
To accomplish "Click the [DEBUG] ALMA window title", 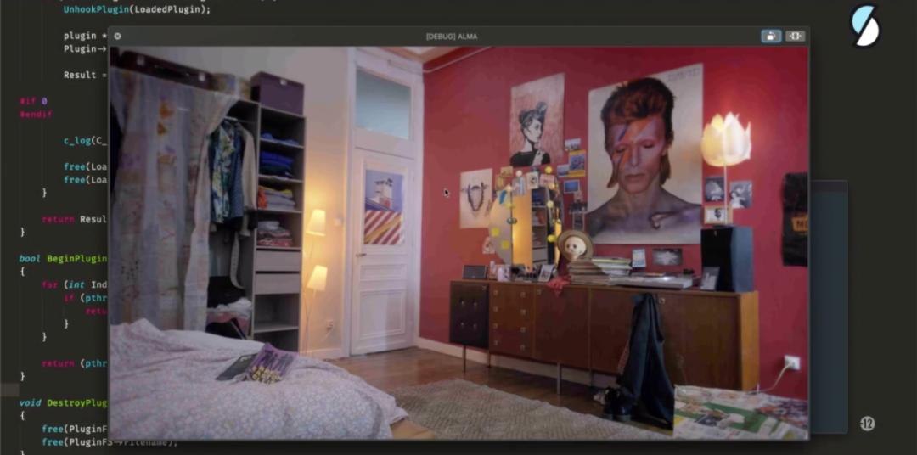I will click(452, 37).
